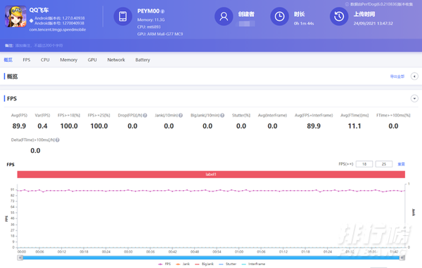Collapse the FPS section chevron
This screenshot has height=268, width=422.
coord(414,98)
